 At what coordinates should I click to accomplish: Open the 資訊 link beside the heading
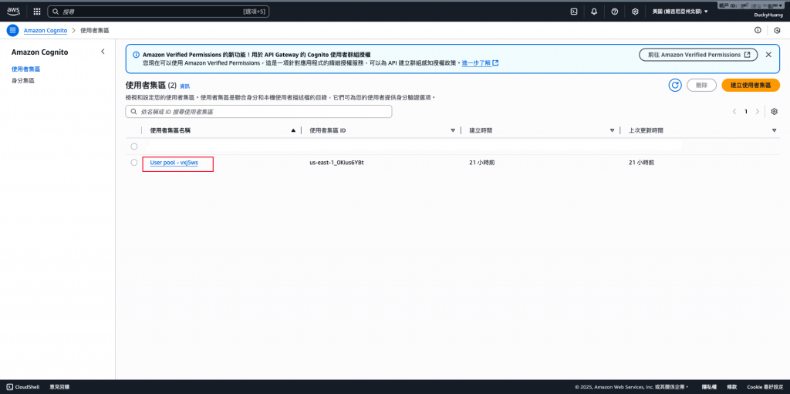coord(185,86)
